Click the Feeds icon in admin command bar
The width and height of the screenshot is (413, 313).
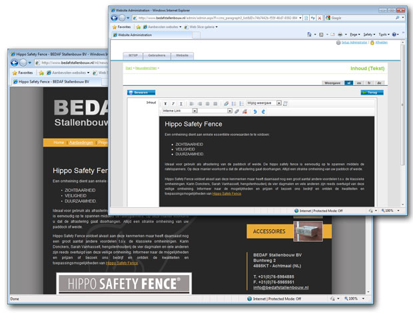tap(321, 35)
